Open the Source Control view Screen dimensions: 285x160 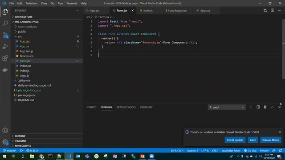(5, 35)
